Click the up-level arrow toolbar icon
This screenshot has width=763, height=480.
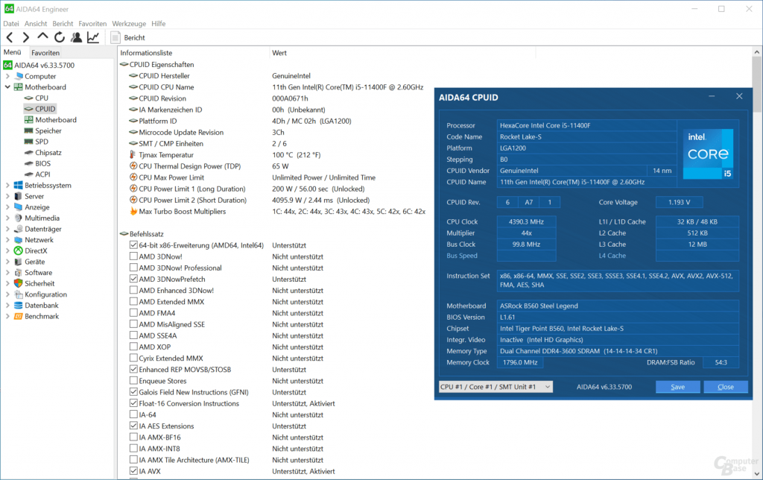pyautogui.click(x=42, y=37)
